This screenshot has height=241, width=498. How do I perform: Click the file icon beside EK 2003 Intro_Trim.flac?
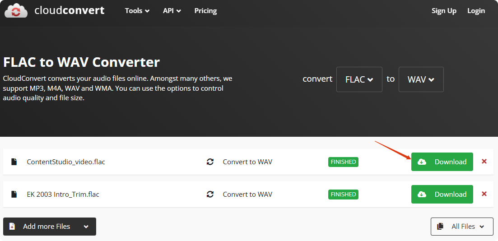click(14, 194)
